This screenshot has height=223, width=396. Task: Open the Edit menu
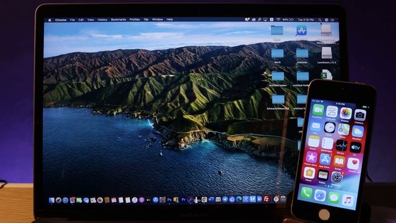click(81, 20)
